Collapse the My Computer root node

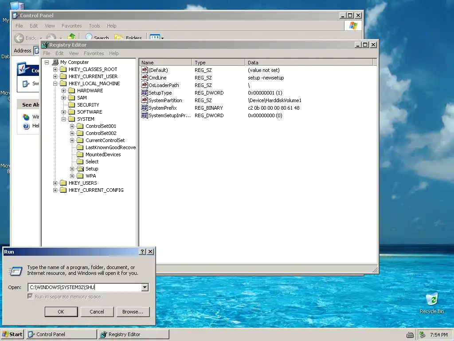(47, 62)
